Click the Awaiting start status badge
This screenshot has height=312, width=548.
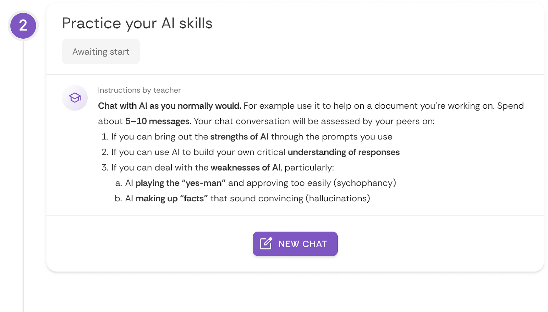[101, 52]
